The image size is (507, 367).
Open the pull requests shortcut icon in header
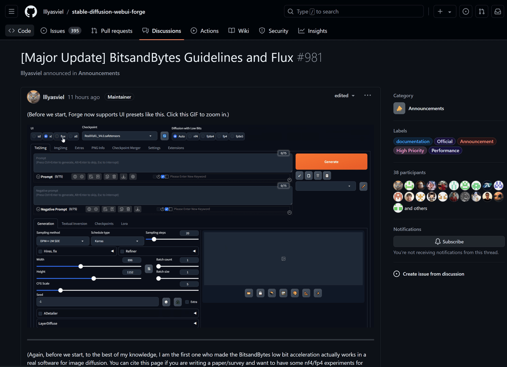point(482,11)
